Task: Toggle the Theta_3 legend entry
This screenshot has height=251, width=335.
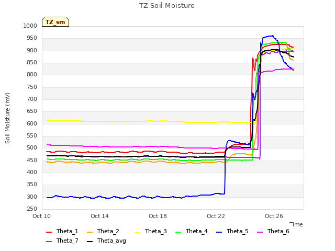Action: (151, 231)
